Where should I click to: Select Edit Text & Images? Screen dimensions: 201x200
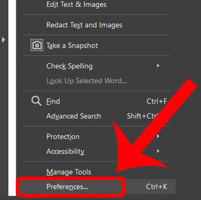pos(77,5)
